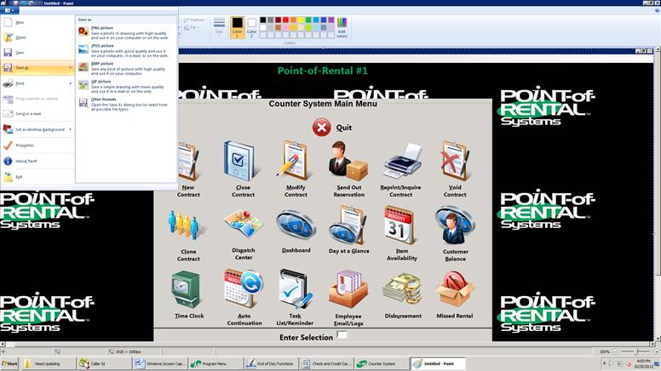Open the Disbursement money icon

pyautogui.click(x=403, y=289)
